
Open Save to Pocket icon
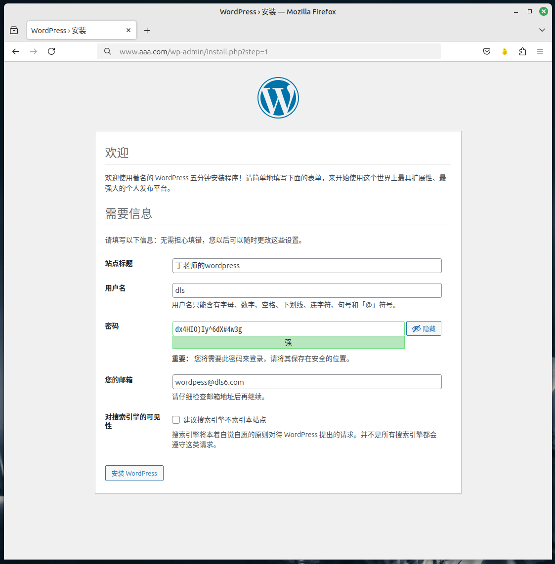[x=487, y=51]
